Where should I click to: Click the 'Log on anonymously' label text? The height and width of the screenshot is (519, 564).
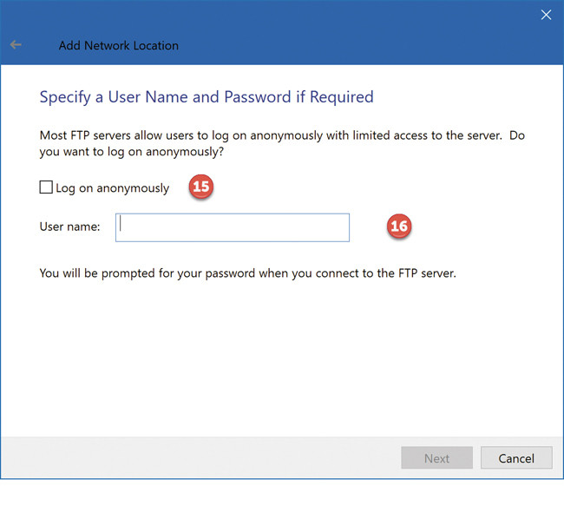point(112,187)
